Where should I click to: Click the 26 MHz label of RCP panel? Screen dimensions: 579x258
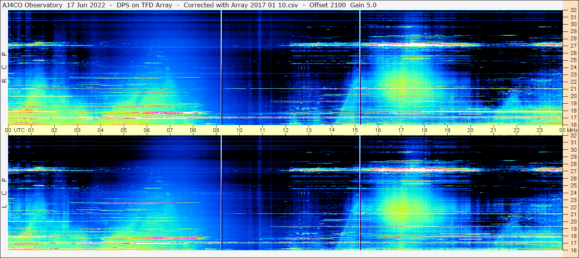[x=573, y=53]
